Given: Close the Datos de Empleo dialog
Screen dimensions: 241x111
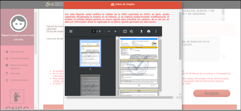Looking at the screenshot, I should (x=179, y=4).
